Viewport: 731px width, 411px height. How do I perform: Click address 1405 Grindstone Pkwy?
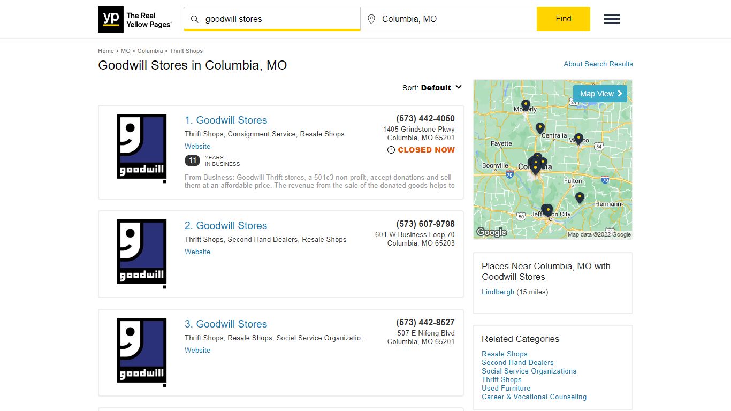coord(419,130)
